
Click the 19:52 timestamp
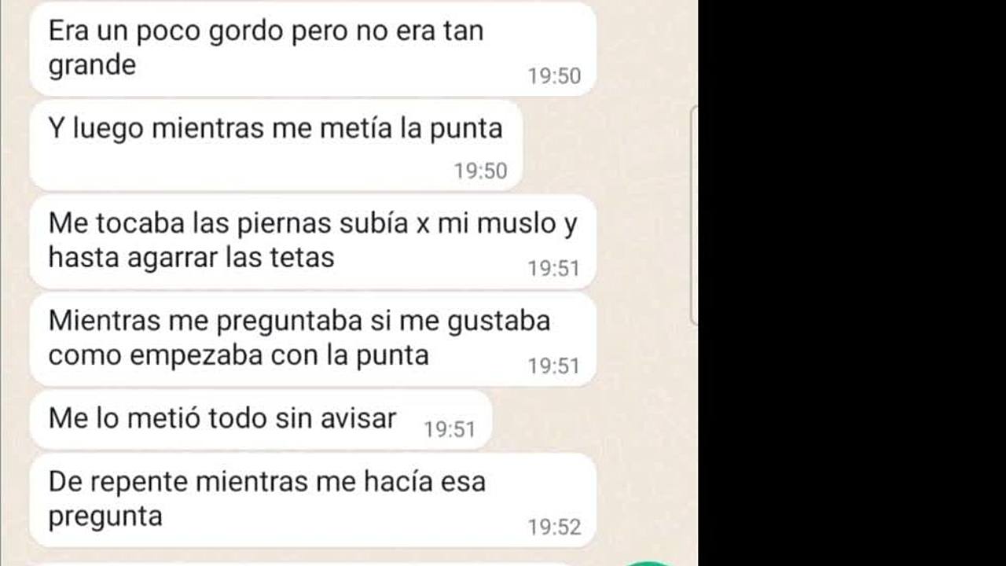click(554, 527)
